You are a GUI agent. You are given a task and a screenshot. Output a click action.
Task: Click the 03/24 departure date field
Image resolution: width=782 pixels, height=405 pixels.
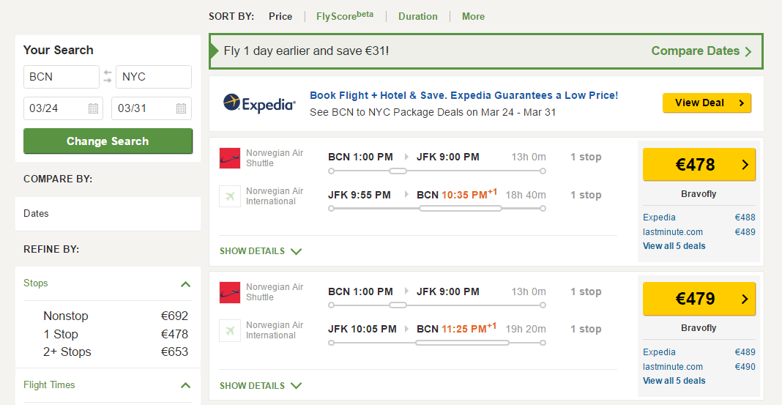[64, 108]
